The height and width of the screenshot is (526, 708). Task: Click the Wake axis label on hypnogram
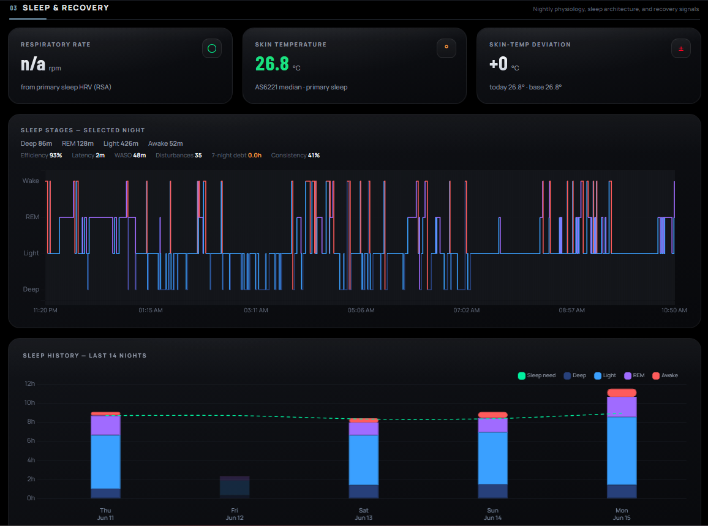[31, 181]
